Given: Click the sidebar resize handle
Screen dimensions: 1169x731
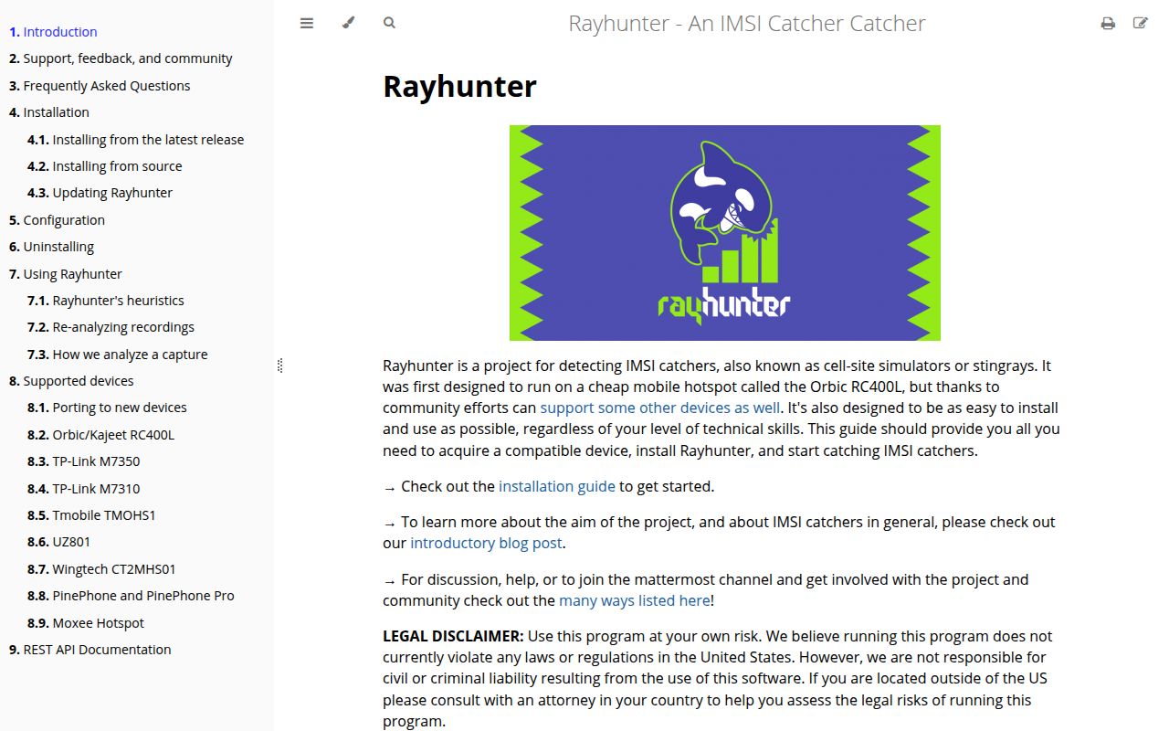Looking at the screenshot, I should click(x=279, y=365).
